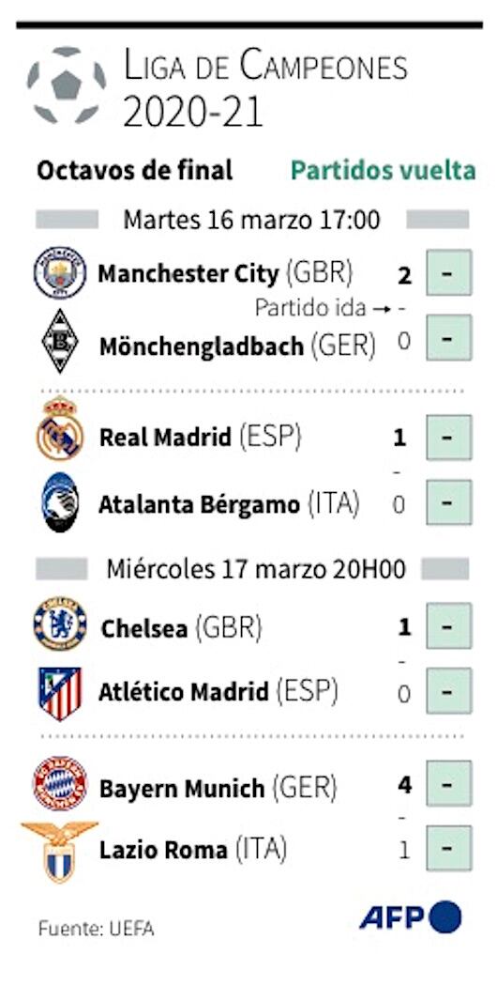Click the Manchester City club crest
The width and height of the screenshot is (497, 985).
(x=60, y=272)
